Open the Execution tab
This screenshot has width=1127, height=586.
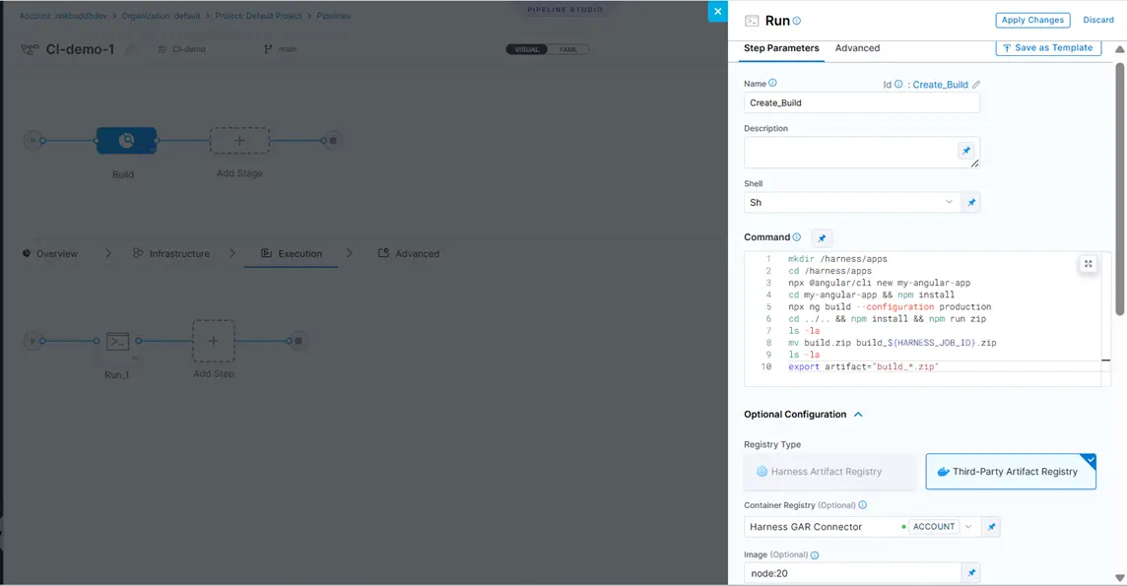pos(291,253)
